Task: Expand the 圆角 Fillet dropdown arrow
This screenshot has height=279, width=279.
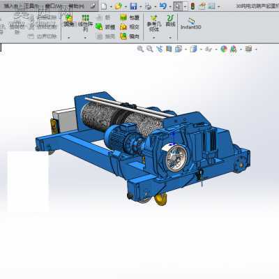Action: click(69, 38)
